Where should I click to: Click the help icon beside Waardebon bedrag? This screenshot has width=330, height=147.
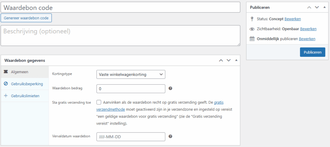point(170,88)
